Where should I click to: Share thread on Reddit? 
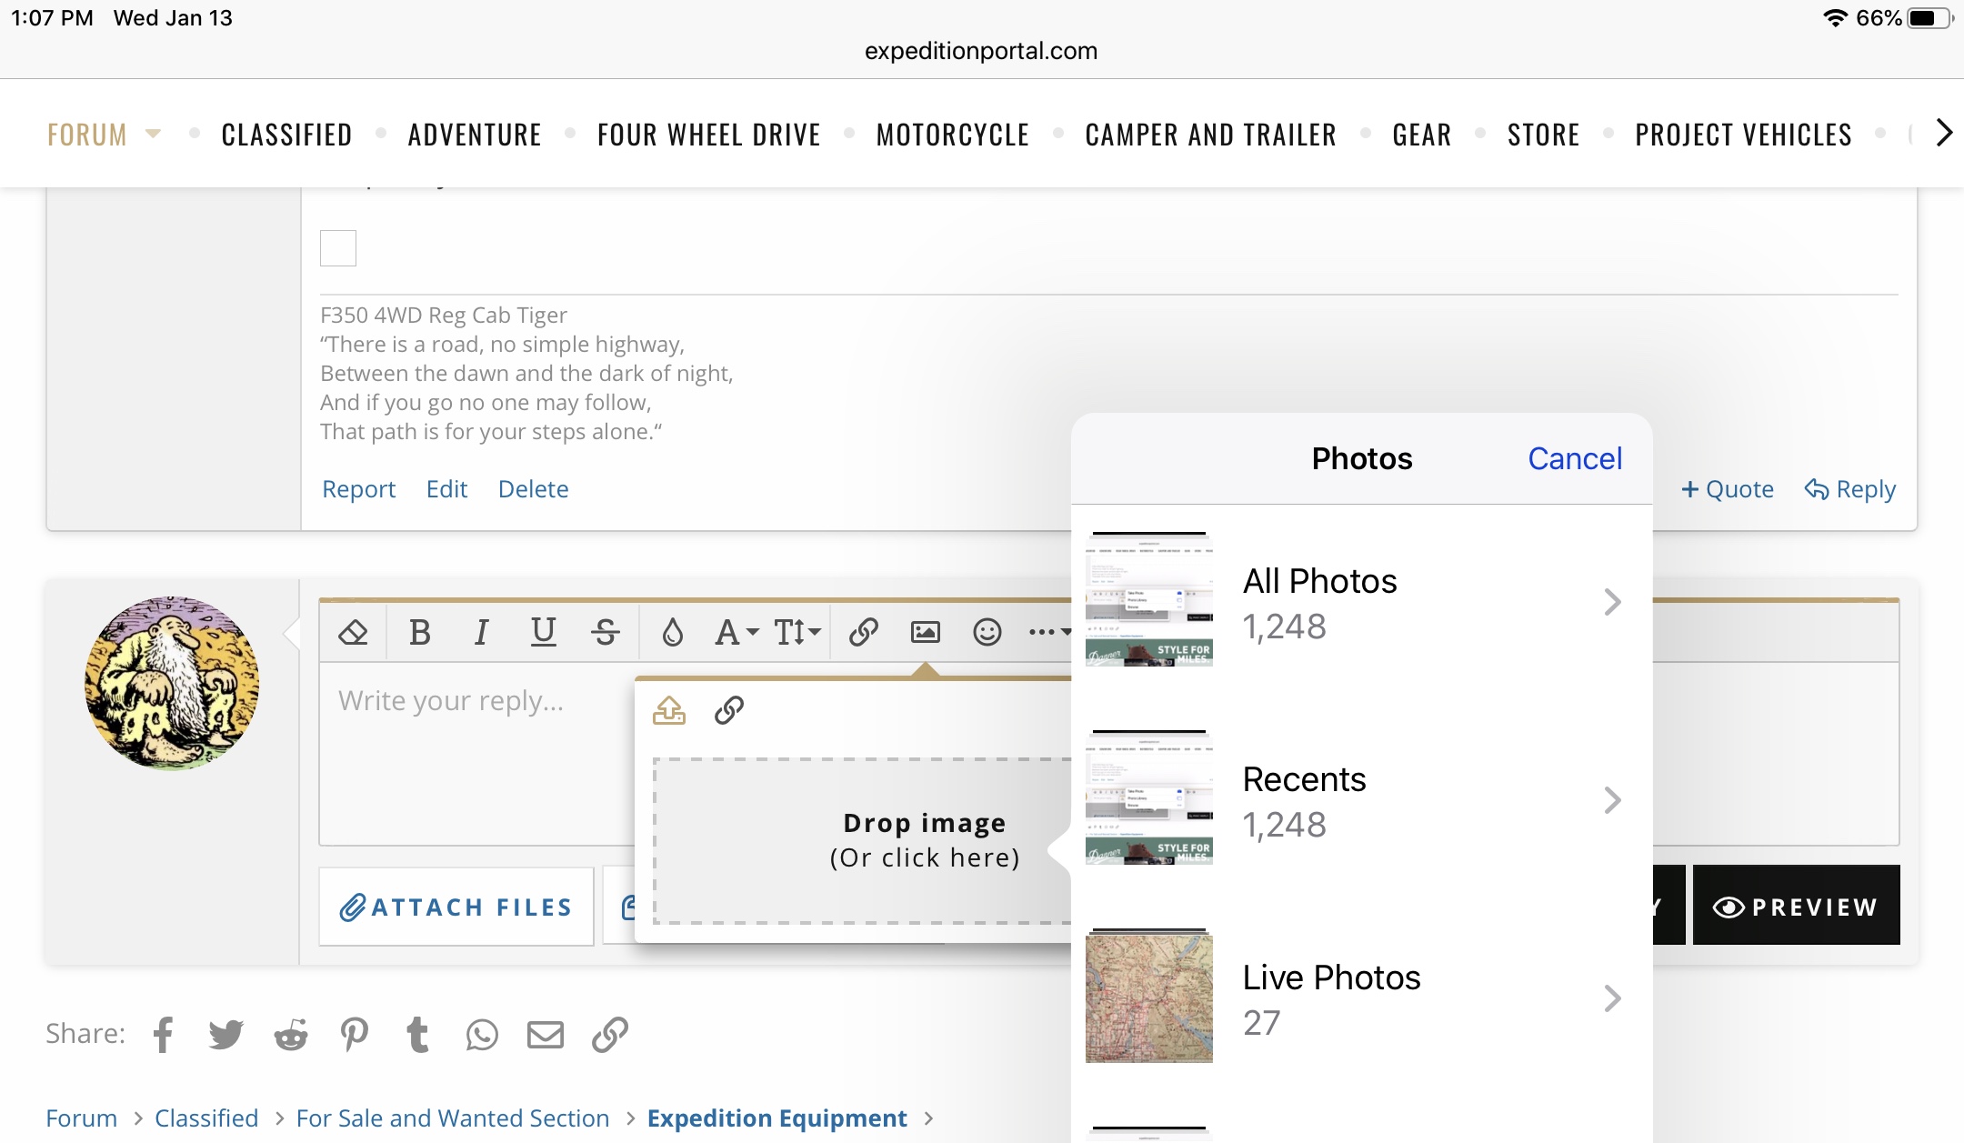pos(291,1034)
